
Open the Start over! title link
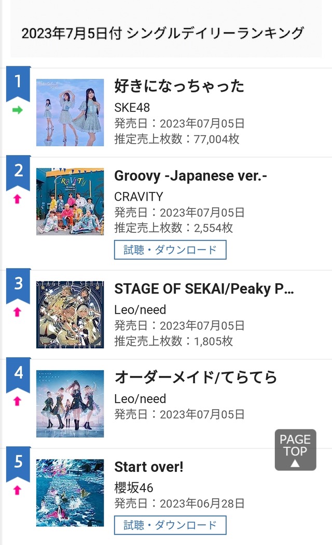tap(149, 467)
